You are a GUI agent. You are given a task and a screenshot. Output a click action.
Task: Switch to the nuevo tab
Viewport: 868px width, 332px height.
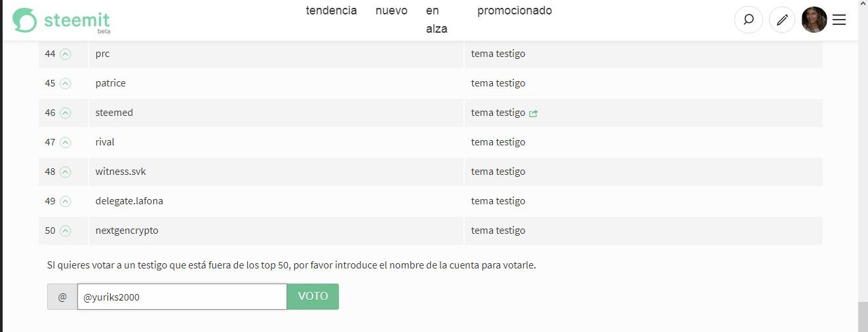(391, 10)
